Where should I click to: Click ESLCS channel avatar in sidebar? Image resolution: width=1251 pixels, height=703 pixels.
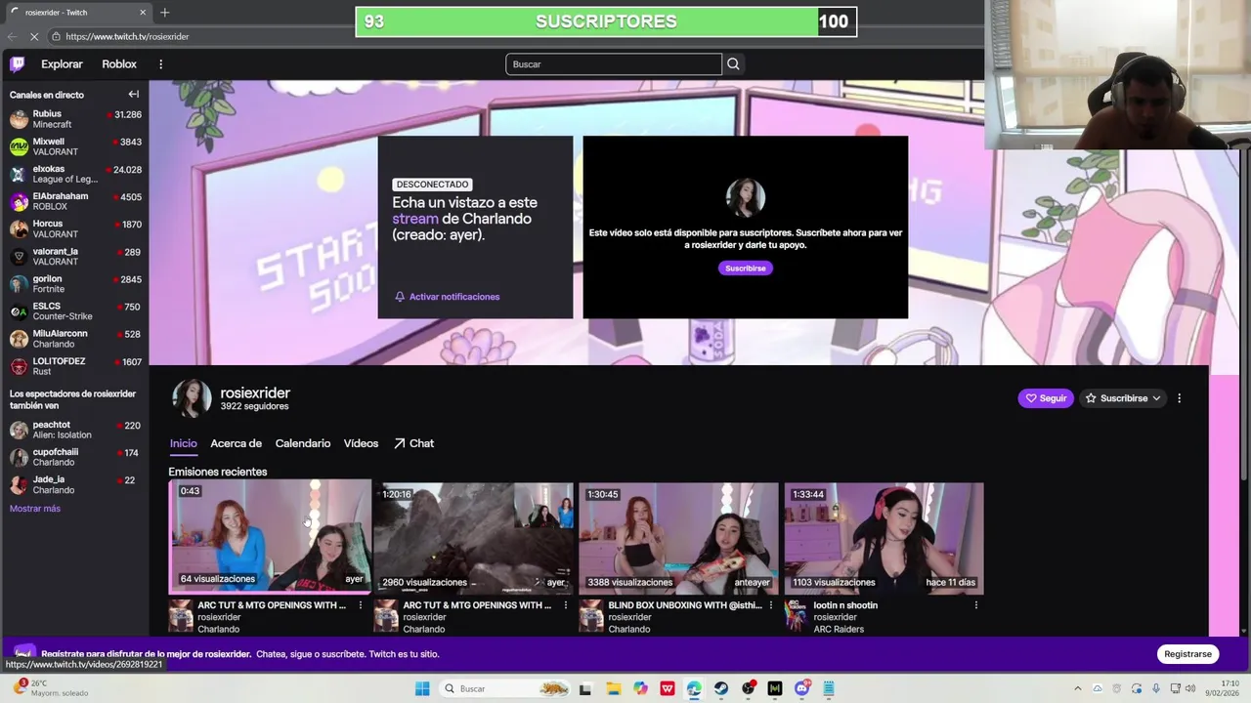point(19,311)
